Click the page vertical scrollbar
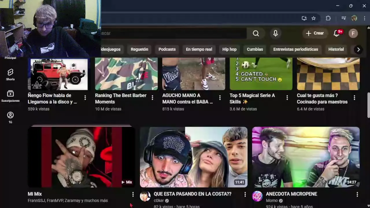Viewport: 370px width, 208px height. 368,105
